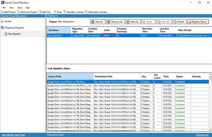Click the Last Run Time column header
This screenshot has width=212, height=137.
[x=167, y=30]
